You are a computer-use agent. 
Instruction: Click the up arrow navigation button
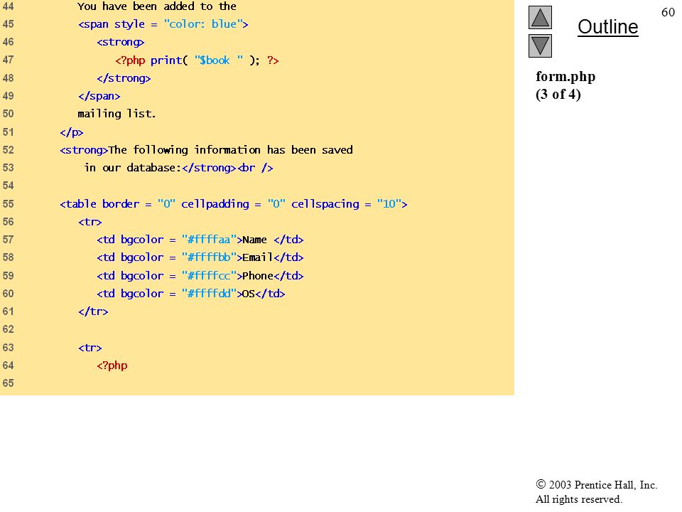[540, 17]
